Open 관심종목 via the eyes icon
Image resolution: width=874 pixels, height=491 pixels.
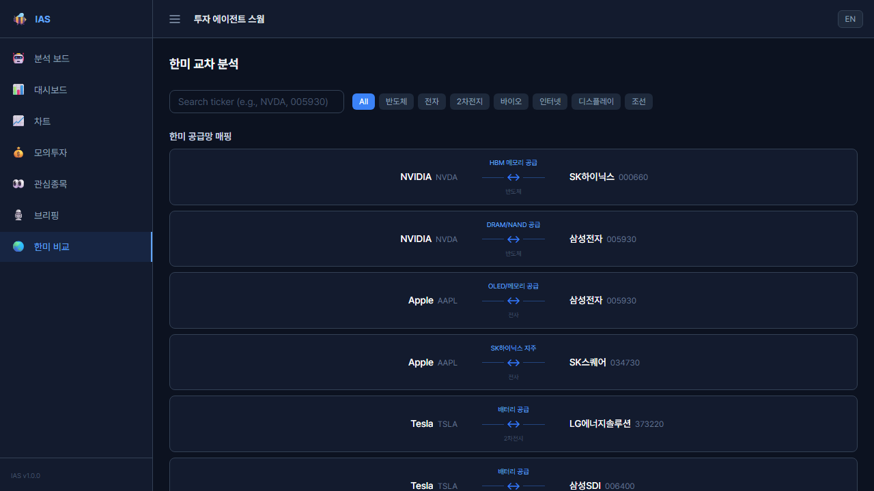pos(18,183)
